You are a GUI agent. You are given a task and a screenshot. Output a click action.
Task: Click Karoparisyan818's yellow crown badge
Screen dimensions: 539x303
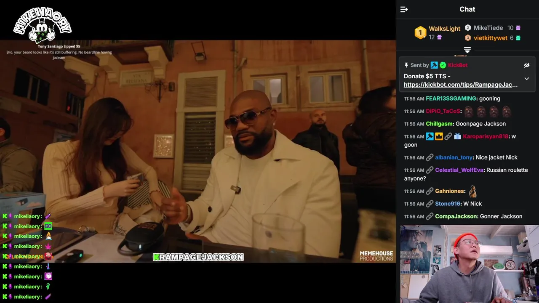pos(439,136)
